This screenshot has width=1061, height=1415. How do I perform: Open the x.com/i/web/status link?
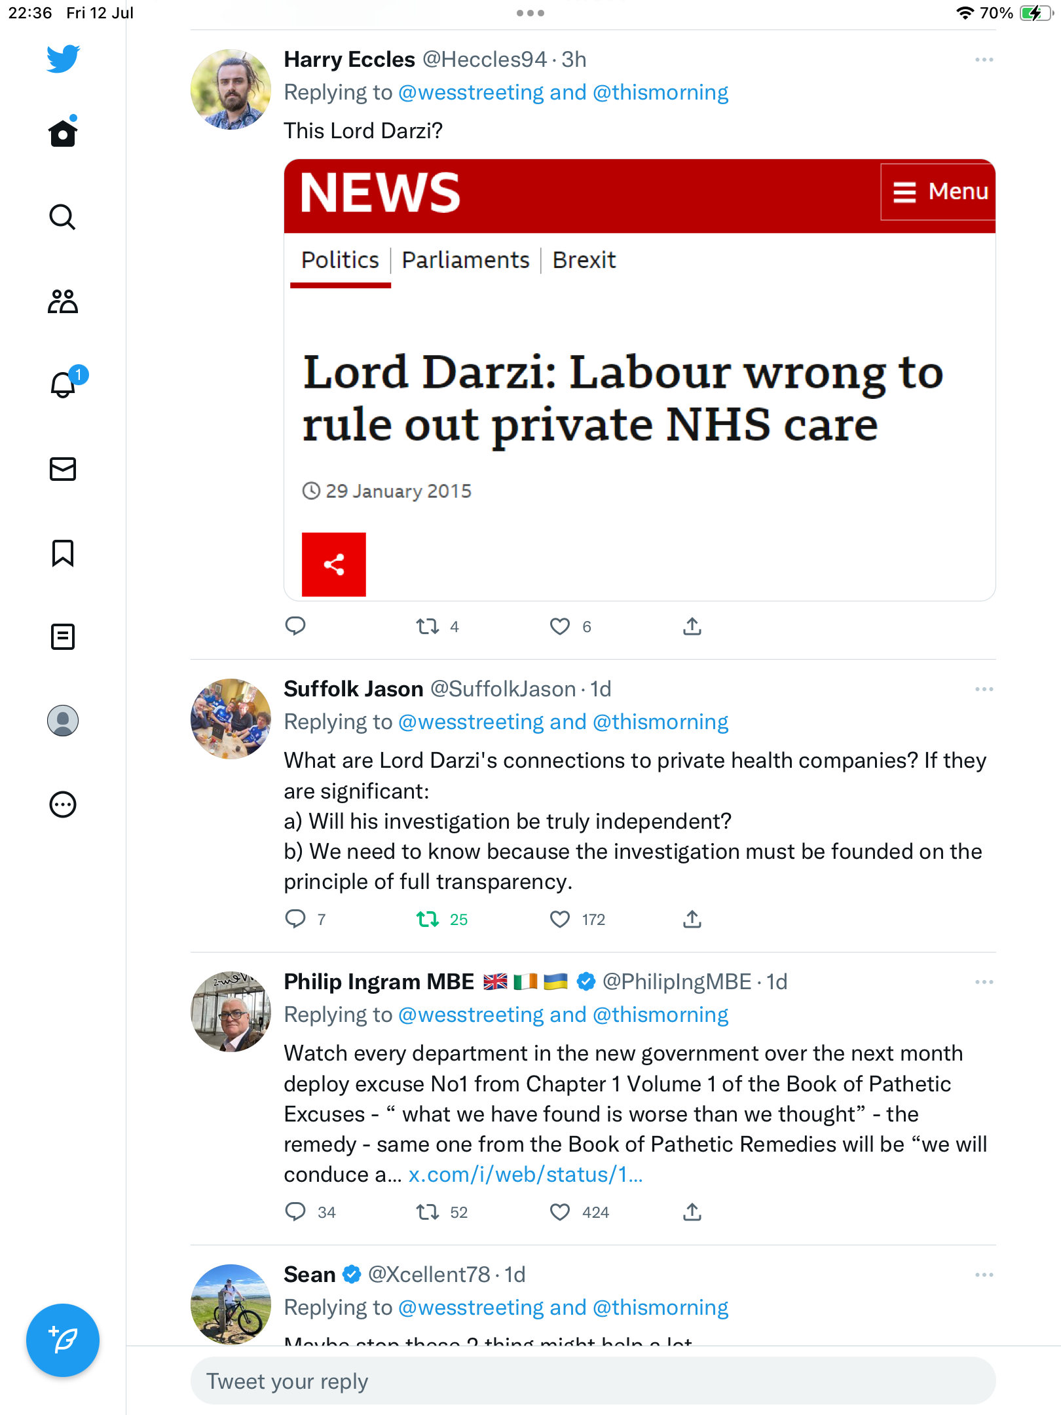525,1175
